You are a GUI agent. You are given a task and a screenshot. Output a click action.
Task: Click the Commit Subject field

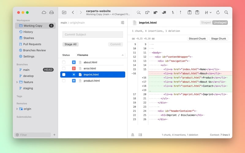coord(93,35)
